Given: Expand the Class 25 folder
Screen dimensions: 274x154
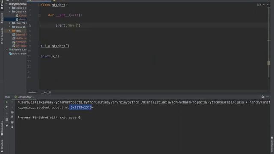Looking at the screenshot, I should click(x=9, y=27).
